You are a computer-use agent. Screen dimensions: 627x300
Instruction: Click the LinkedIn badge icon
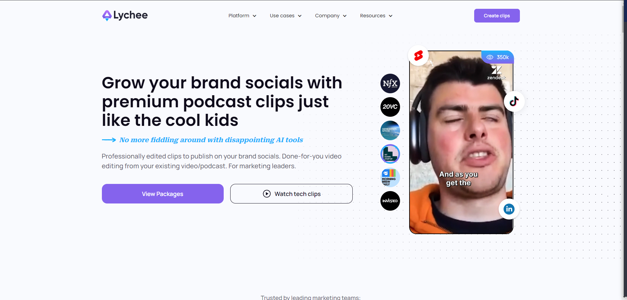(509, 209)
